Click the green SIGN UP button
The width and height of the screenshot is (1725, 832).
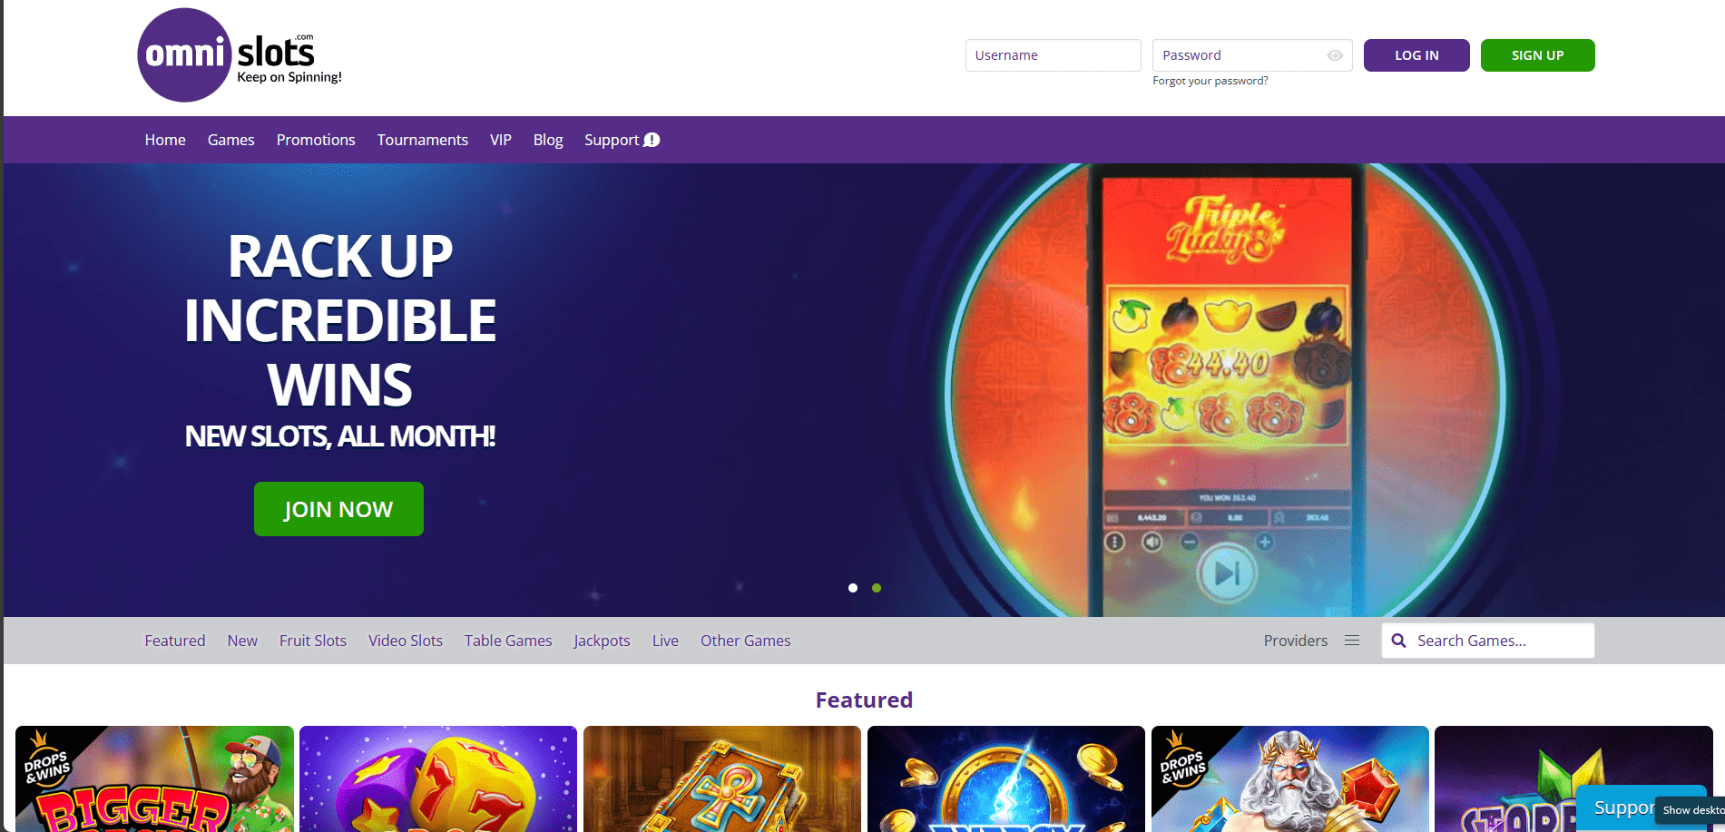click(x=1538, y=55)
